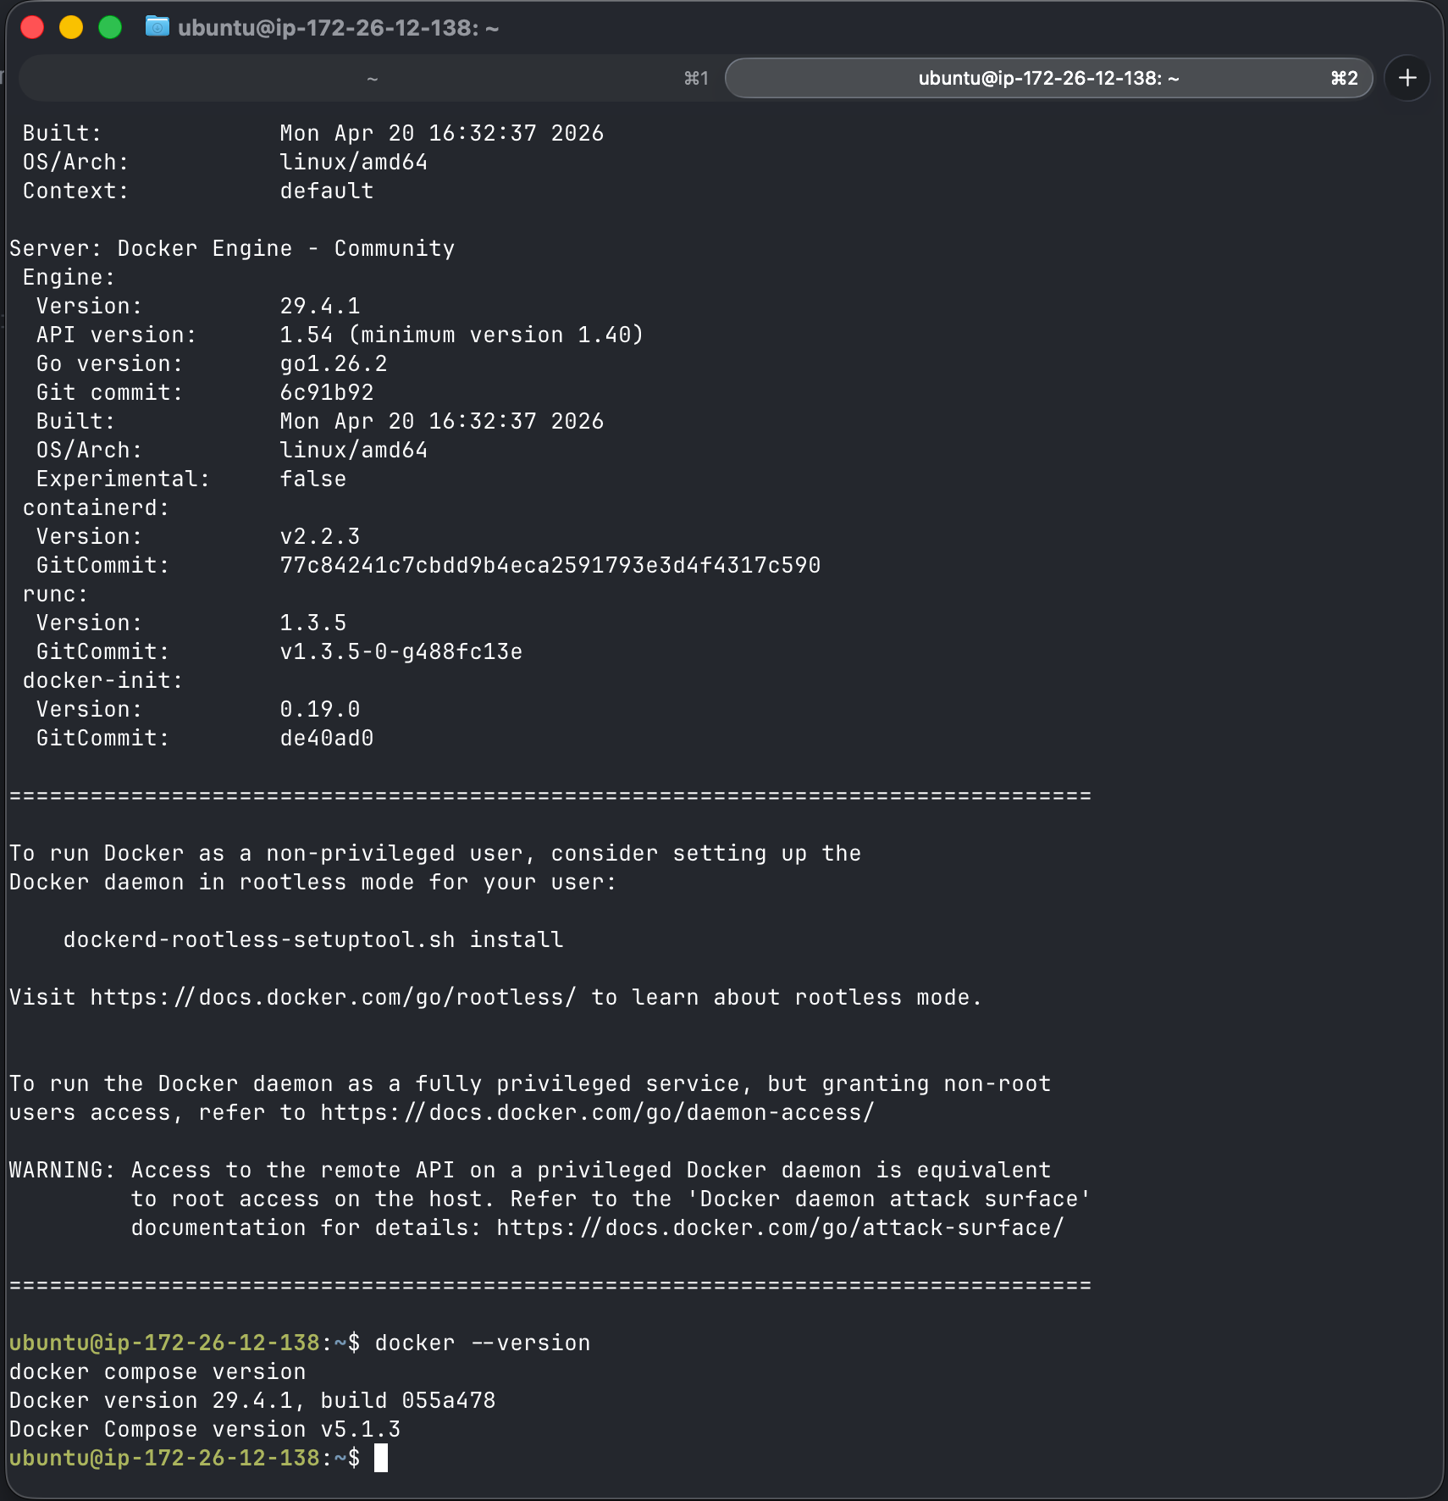
Task: Click the docker compose version text line
Action: tap(158, 1371)
